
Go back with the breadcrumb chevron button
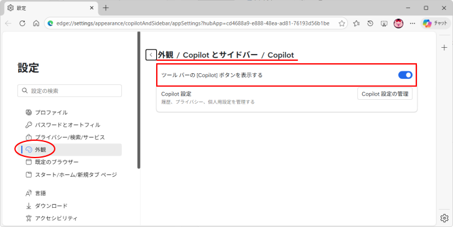[151, 55]
